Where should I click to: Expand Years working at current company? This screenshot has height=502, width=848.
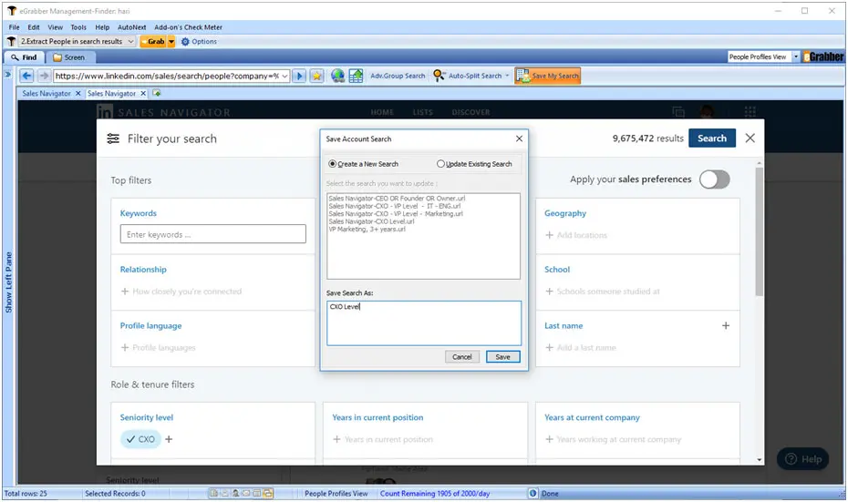[x=614, y=440]
